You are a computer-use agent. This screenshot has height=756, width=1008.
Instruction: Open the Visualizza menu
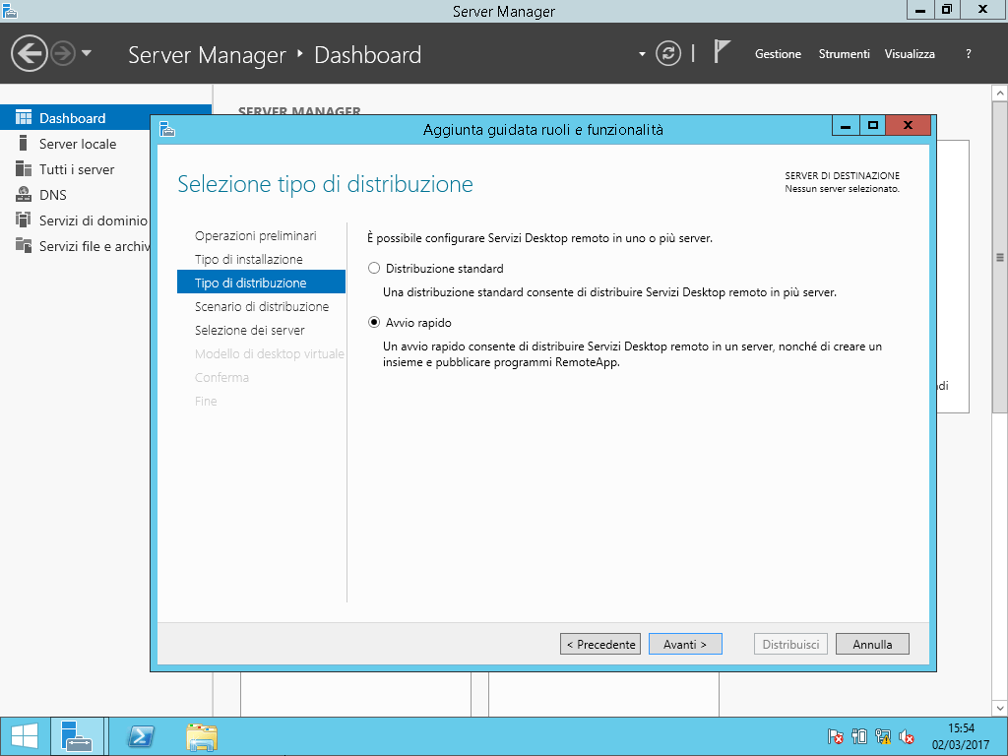tap(910, 54)
